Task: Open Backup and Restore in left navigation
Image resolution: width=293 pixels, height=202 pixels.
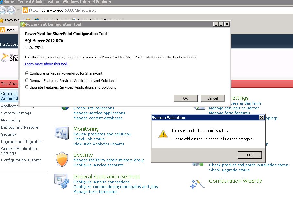Action: click(19, 127)
